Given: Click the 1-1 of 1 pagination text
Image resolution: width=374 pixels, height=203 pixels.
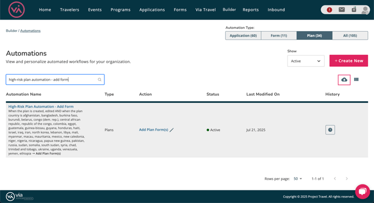Looking at the screenshot, I should click(x=317, y=179).
